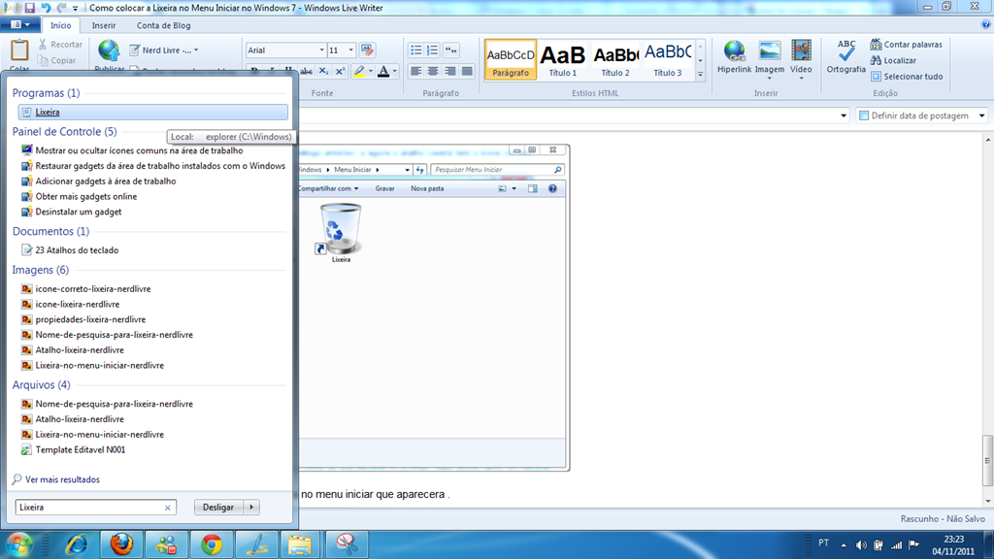Image resolution: width=994 pixels, height=559 pixels.
Task: Switch to the Inserir ribbon tab
Action: 103,25
